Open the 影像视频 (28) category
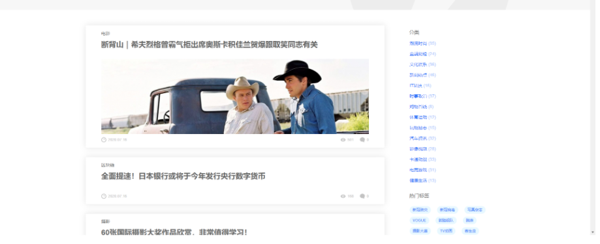The image size is (600, 244). 422,149
